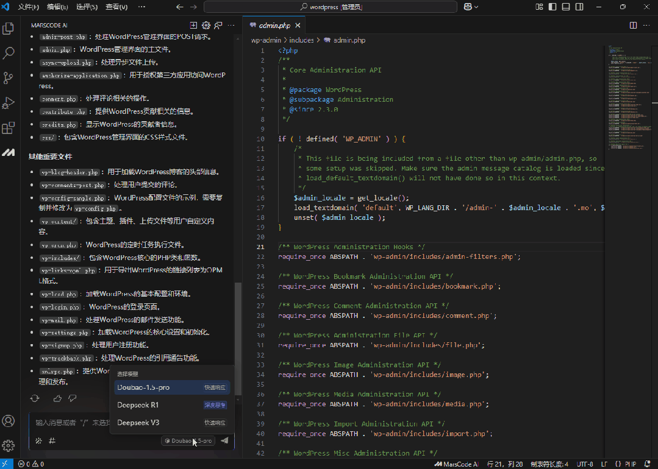
Task: Open more actions in MarsCode AI header
Action: pyautogui.click(x=231, y=26)
